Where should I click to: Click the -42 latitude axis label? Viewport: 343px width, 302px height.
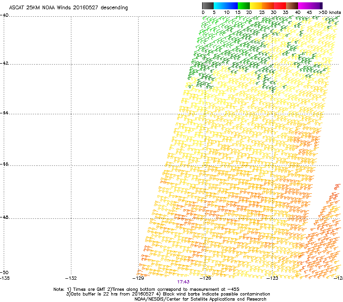coord(4,63)
